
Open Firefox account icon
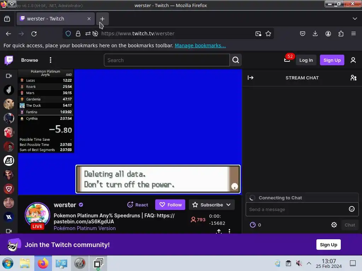(328, 34)
